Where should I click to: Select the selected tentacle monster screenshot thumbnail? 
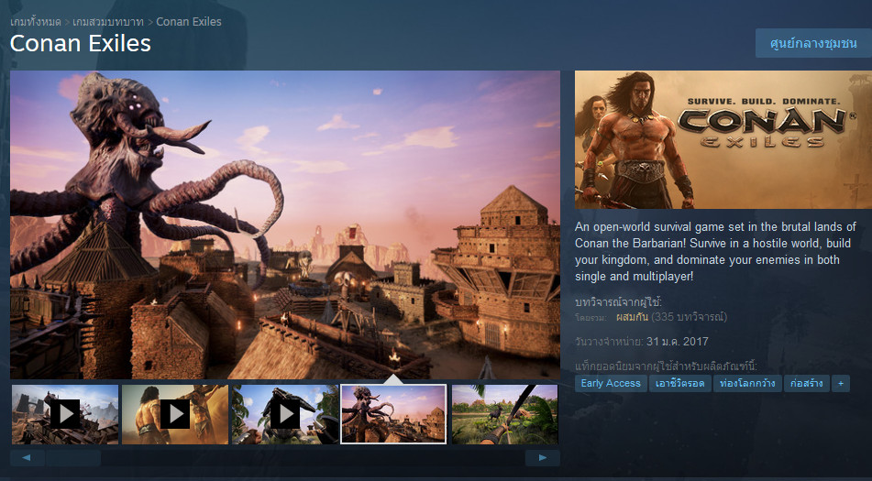pos(393,414)
